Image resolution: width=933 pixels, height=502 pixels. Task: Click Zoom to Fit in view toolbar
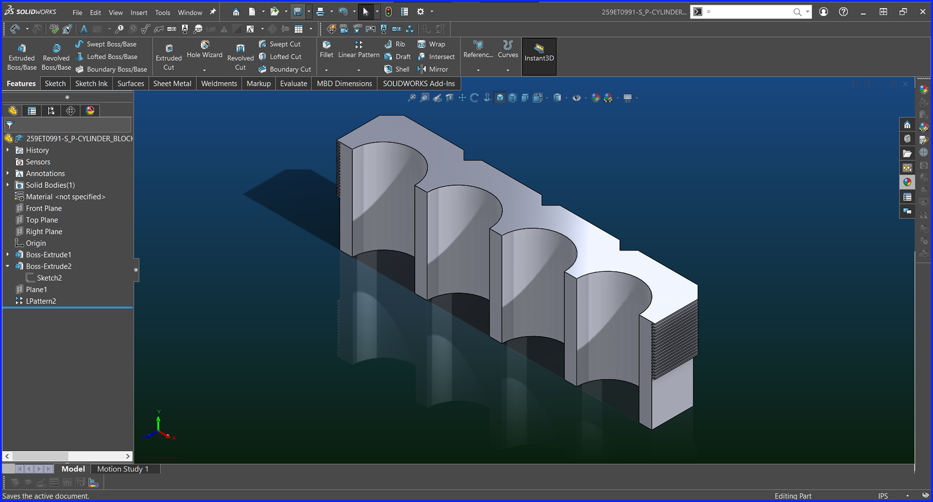pyautogui.click(x=412, y=98)
